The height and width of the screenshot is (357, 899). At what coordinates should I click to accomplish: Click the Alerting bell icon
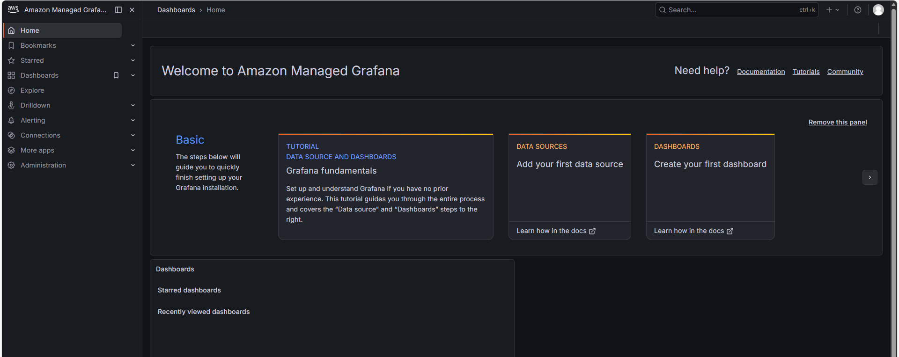coord(11,120)
